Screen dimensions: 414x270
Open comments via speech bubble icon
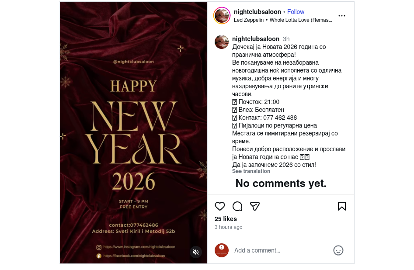click(237, 206)
